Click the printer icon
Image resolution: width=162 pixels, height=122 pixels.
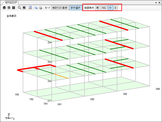(41, 8)
